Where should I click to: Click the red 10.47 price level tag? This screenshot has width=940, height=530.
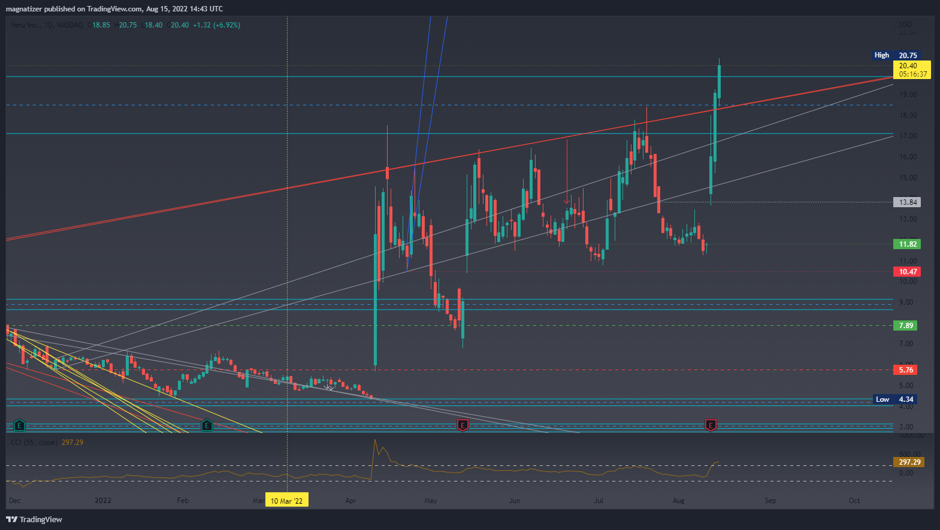(x=907, y=272)
